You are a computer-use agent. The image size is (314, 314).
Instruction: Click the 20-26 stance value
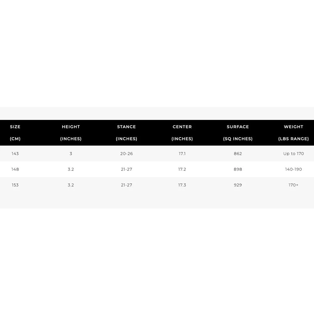pos(127,154)
